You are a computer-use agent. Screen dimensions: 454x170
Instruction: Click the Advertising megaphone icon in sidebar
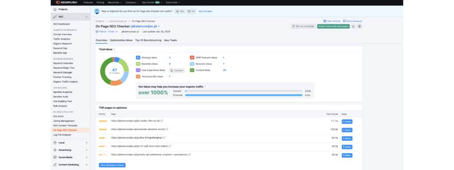click(55, 150)
